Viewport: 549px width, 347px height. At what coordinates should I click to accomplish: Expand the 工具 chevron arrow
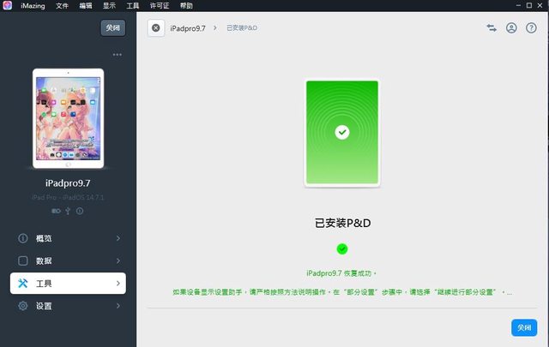118,283
